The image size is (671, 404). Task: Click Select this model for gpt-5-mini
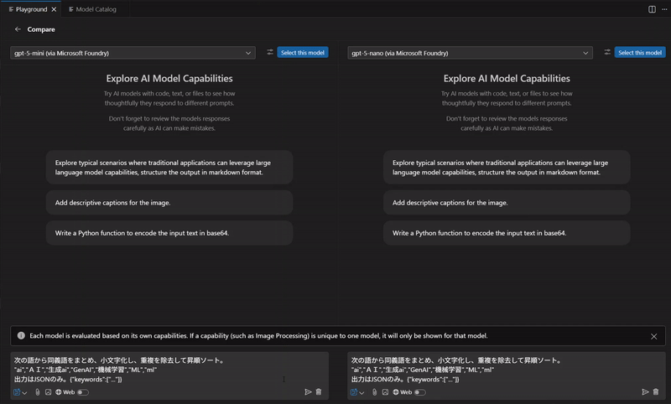click(303, 53)
